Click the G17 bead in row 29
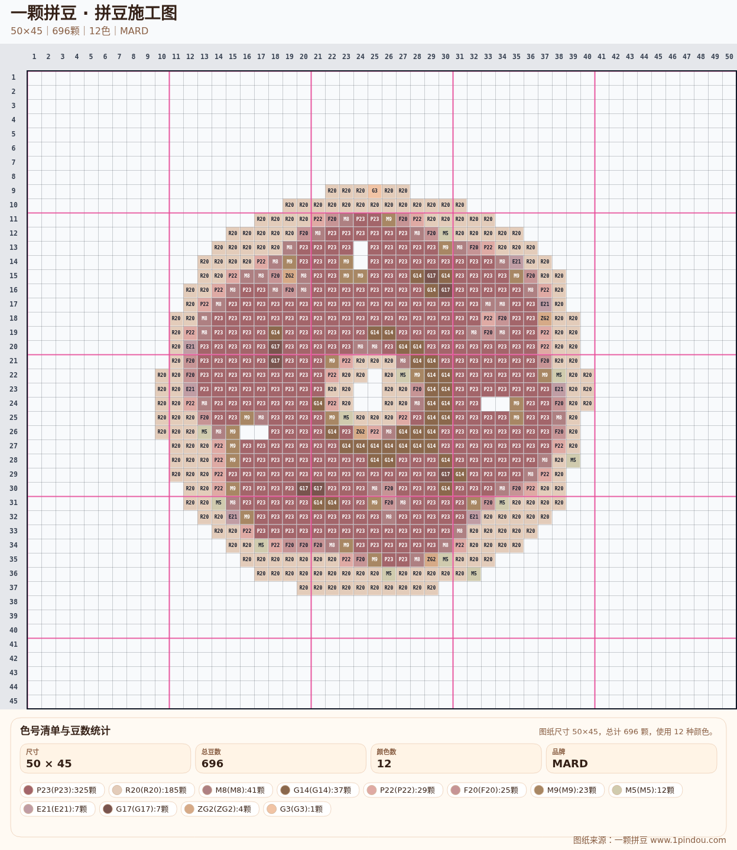Image resolution: width=737 pixels, height=850 pixels. tap(446, 475)
